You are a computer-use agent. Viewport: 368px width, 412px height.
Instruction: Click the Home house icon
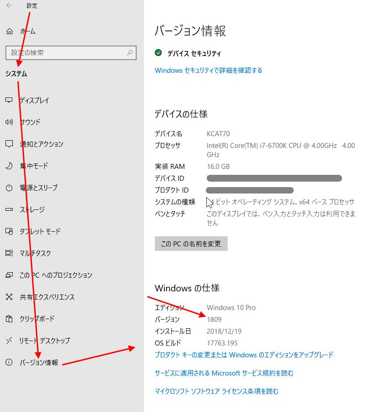tap(10, 31)
